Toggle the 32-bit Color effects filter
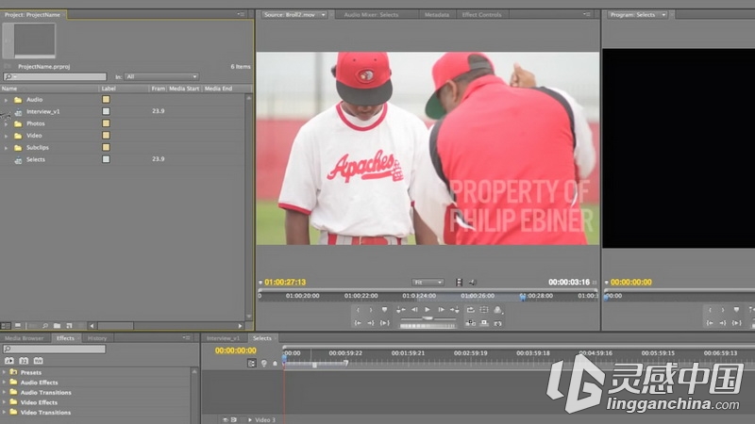This screenshot has width=755, height=424. pos(24,361)
